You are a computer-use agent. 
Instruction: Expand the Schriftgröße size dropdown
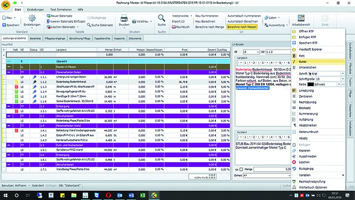tap(343, 79)
